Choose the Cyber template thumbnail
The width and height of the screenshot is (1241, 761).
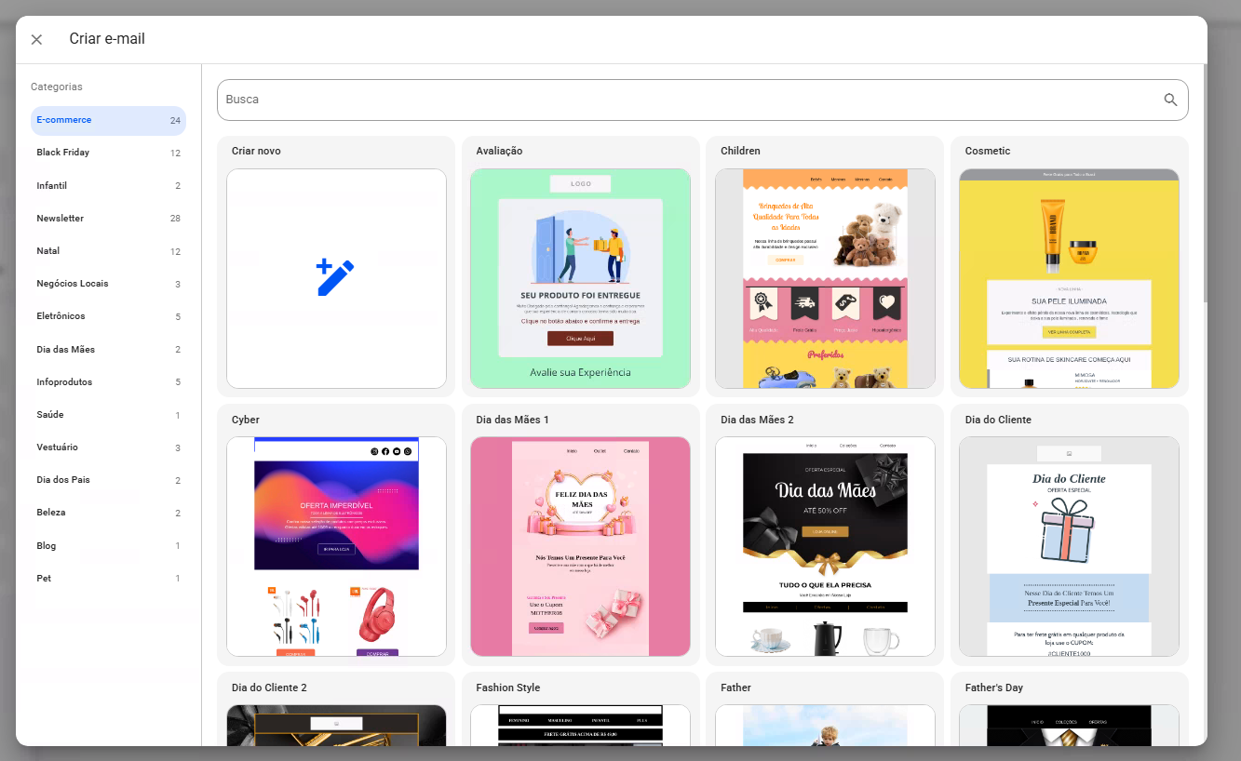[x=336, y=546]
